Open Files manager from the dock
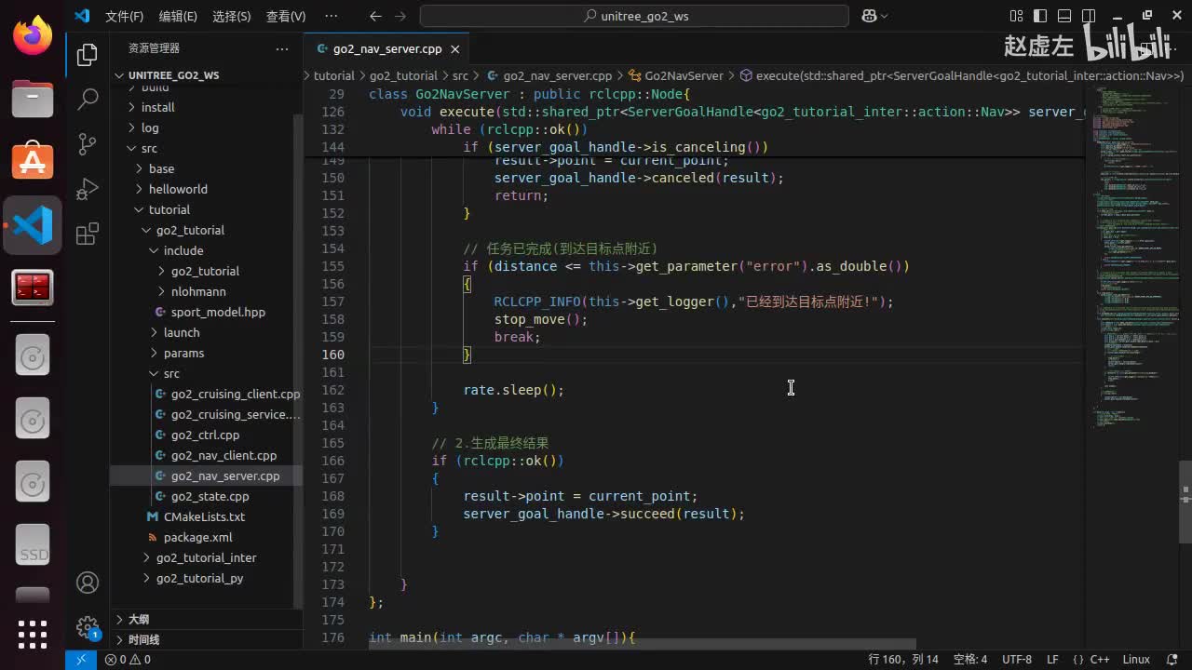Viewport: 1192px width, 670px height. [x=33, y=98]
